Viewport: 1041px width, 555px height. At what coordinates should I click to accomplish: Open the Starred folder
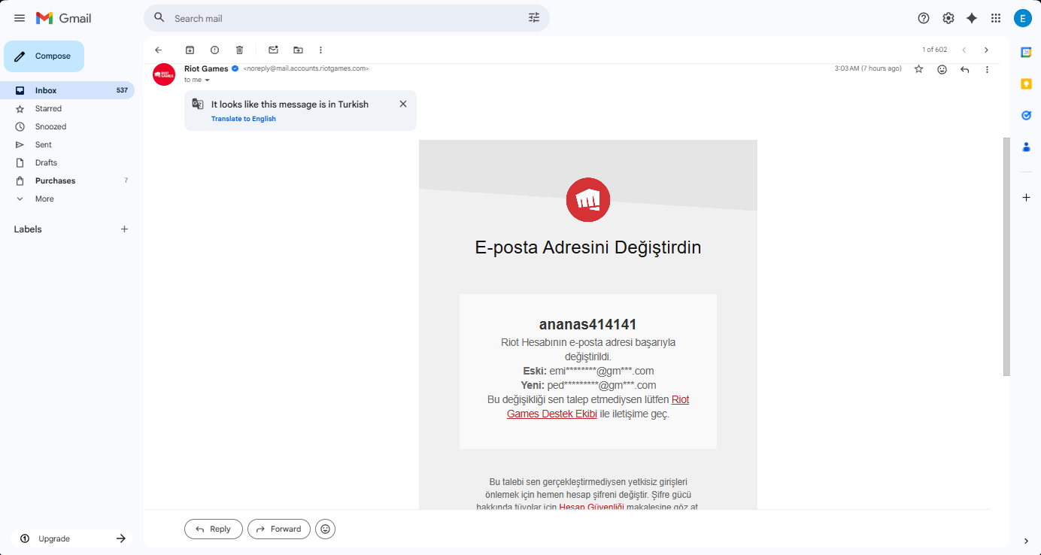(68, 108)
